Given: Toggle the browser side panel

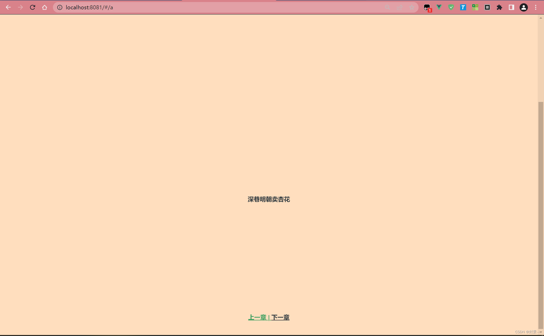Looking at the screenshot, I should 511,7.
